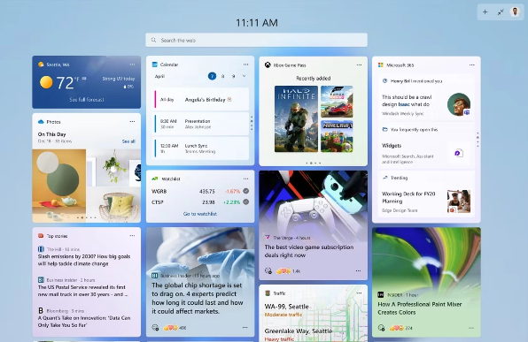Open Xbox Game Pass widget options menu

point(359,65)
